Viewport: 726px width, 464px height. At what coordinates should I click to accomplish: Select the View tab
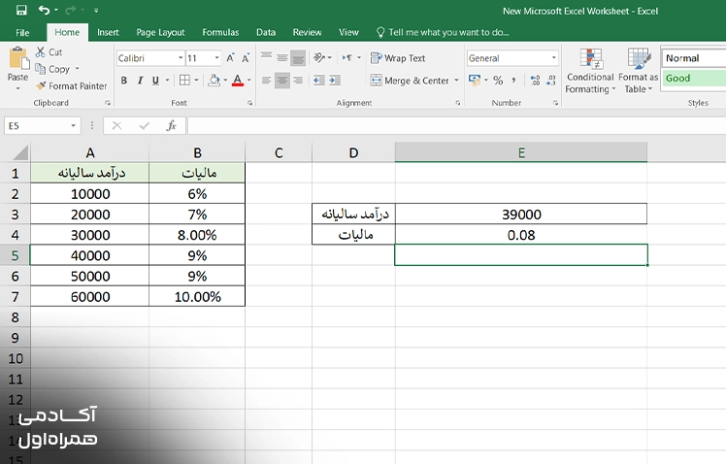coord(348,32)
